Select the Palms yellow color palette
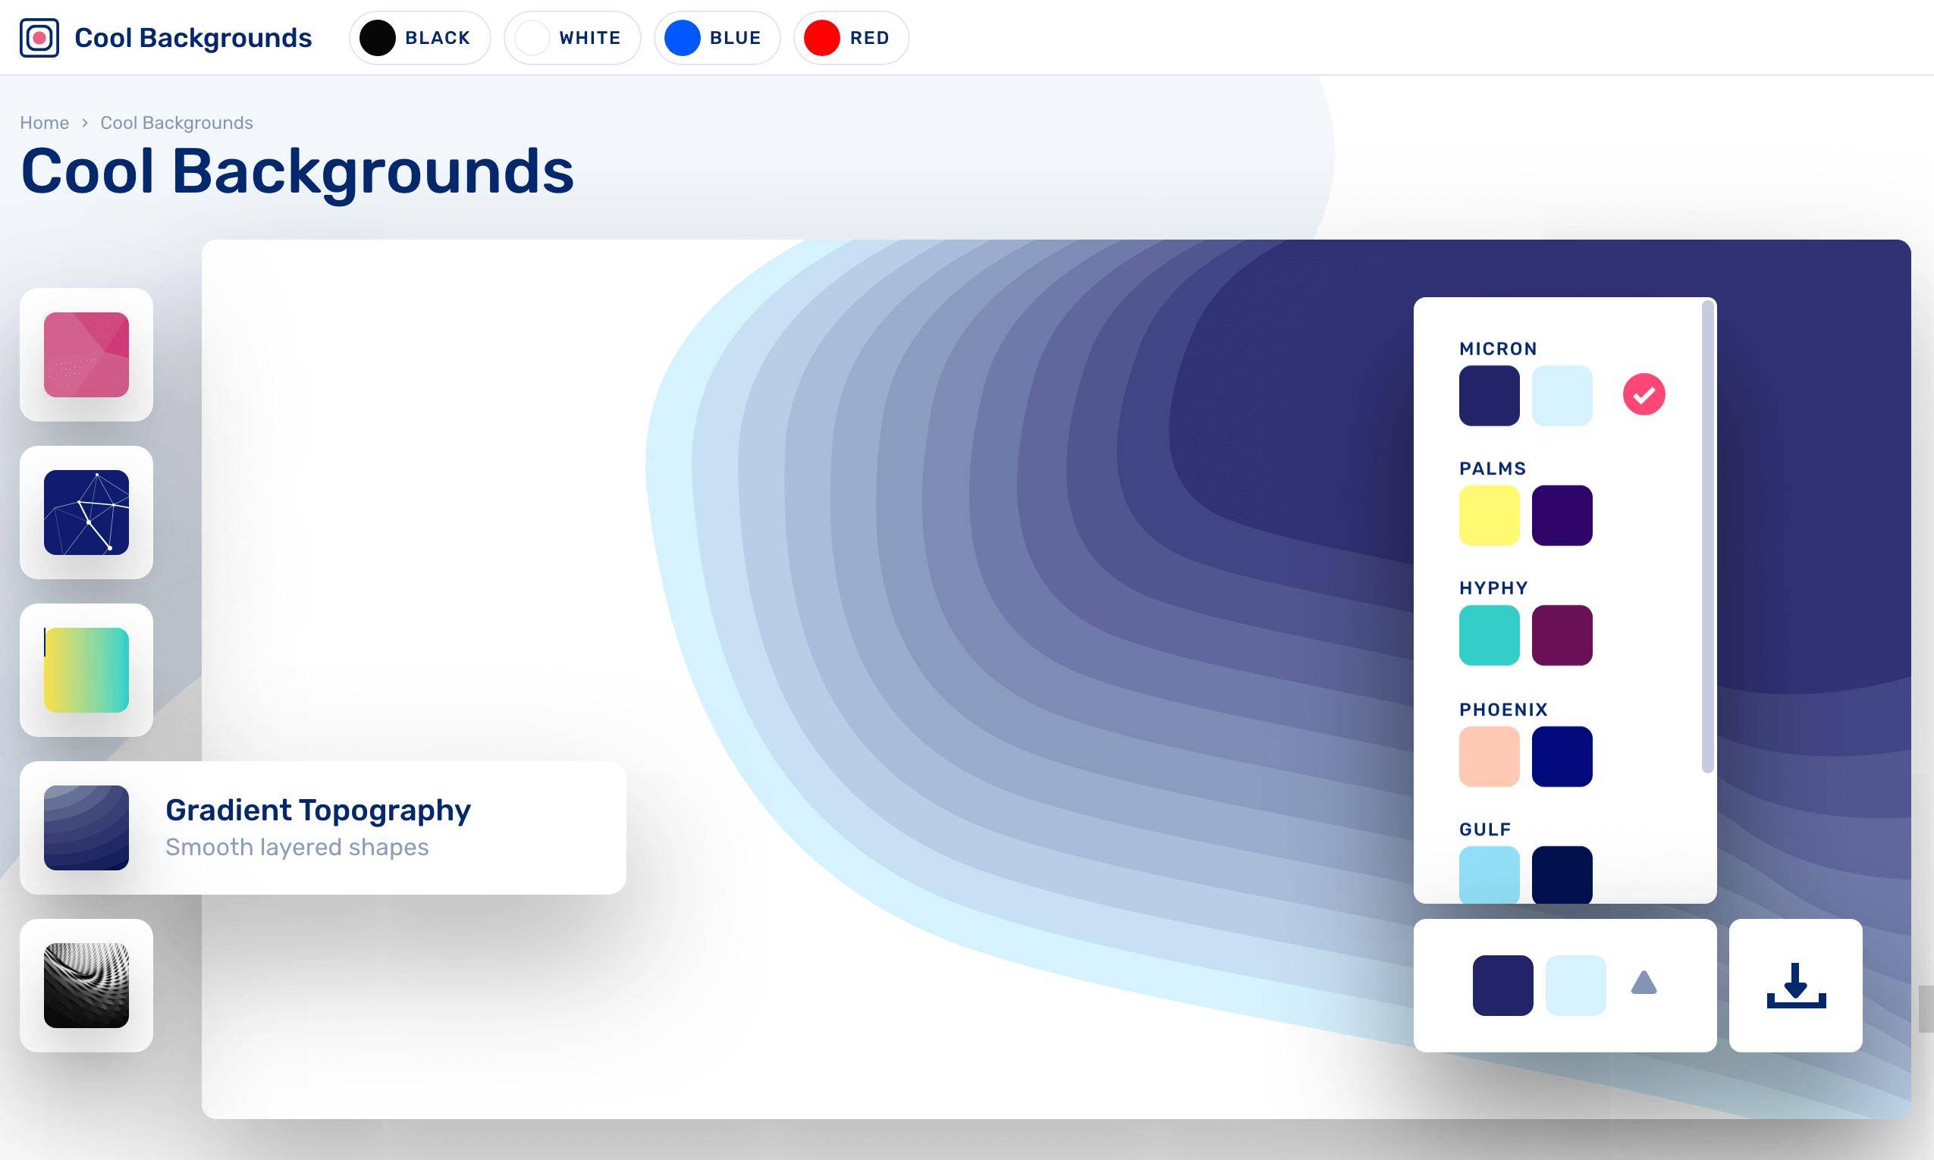 (x=1488, y=515)
